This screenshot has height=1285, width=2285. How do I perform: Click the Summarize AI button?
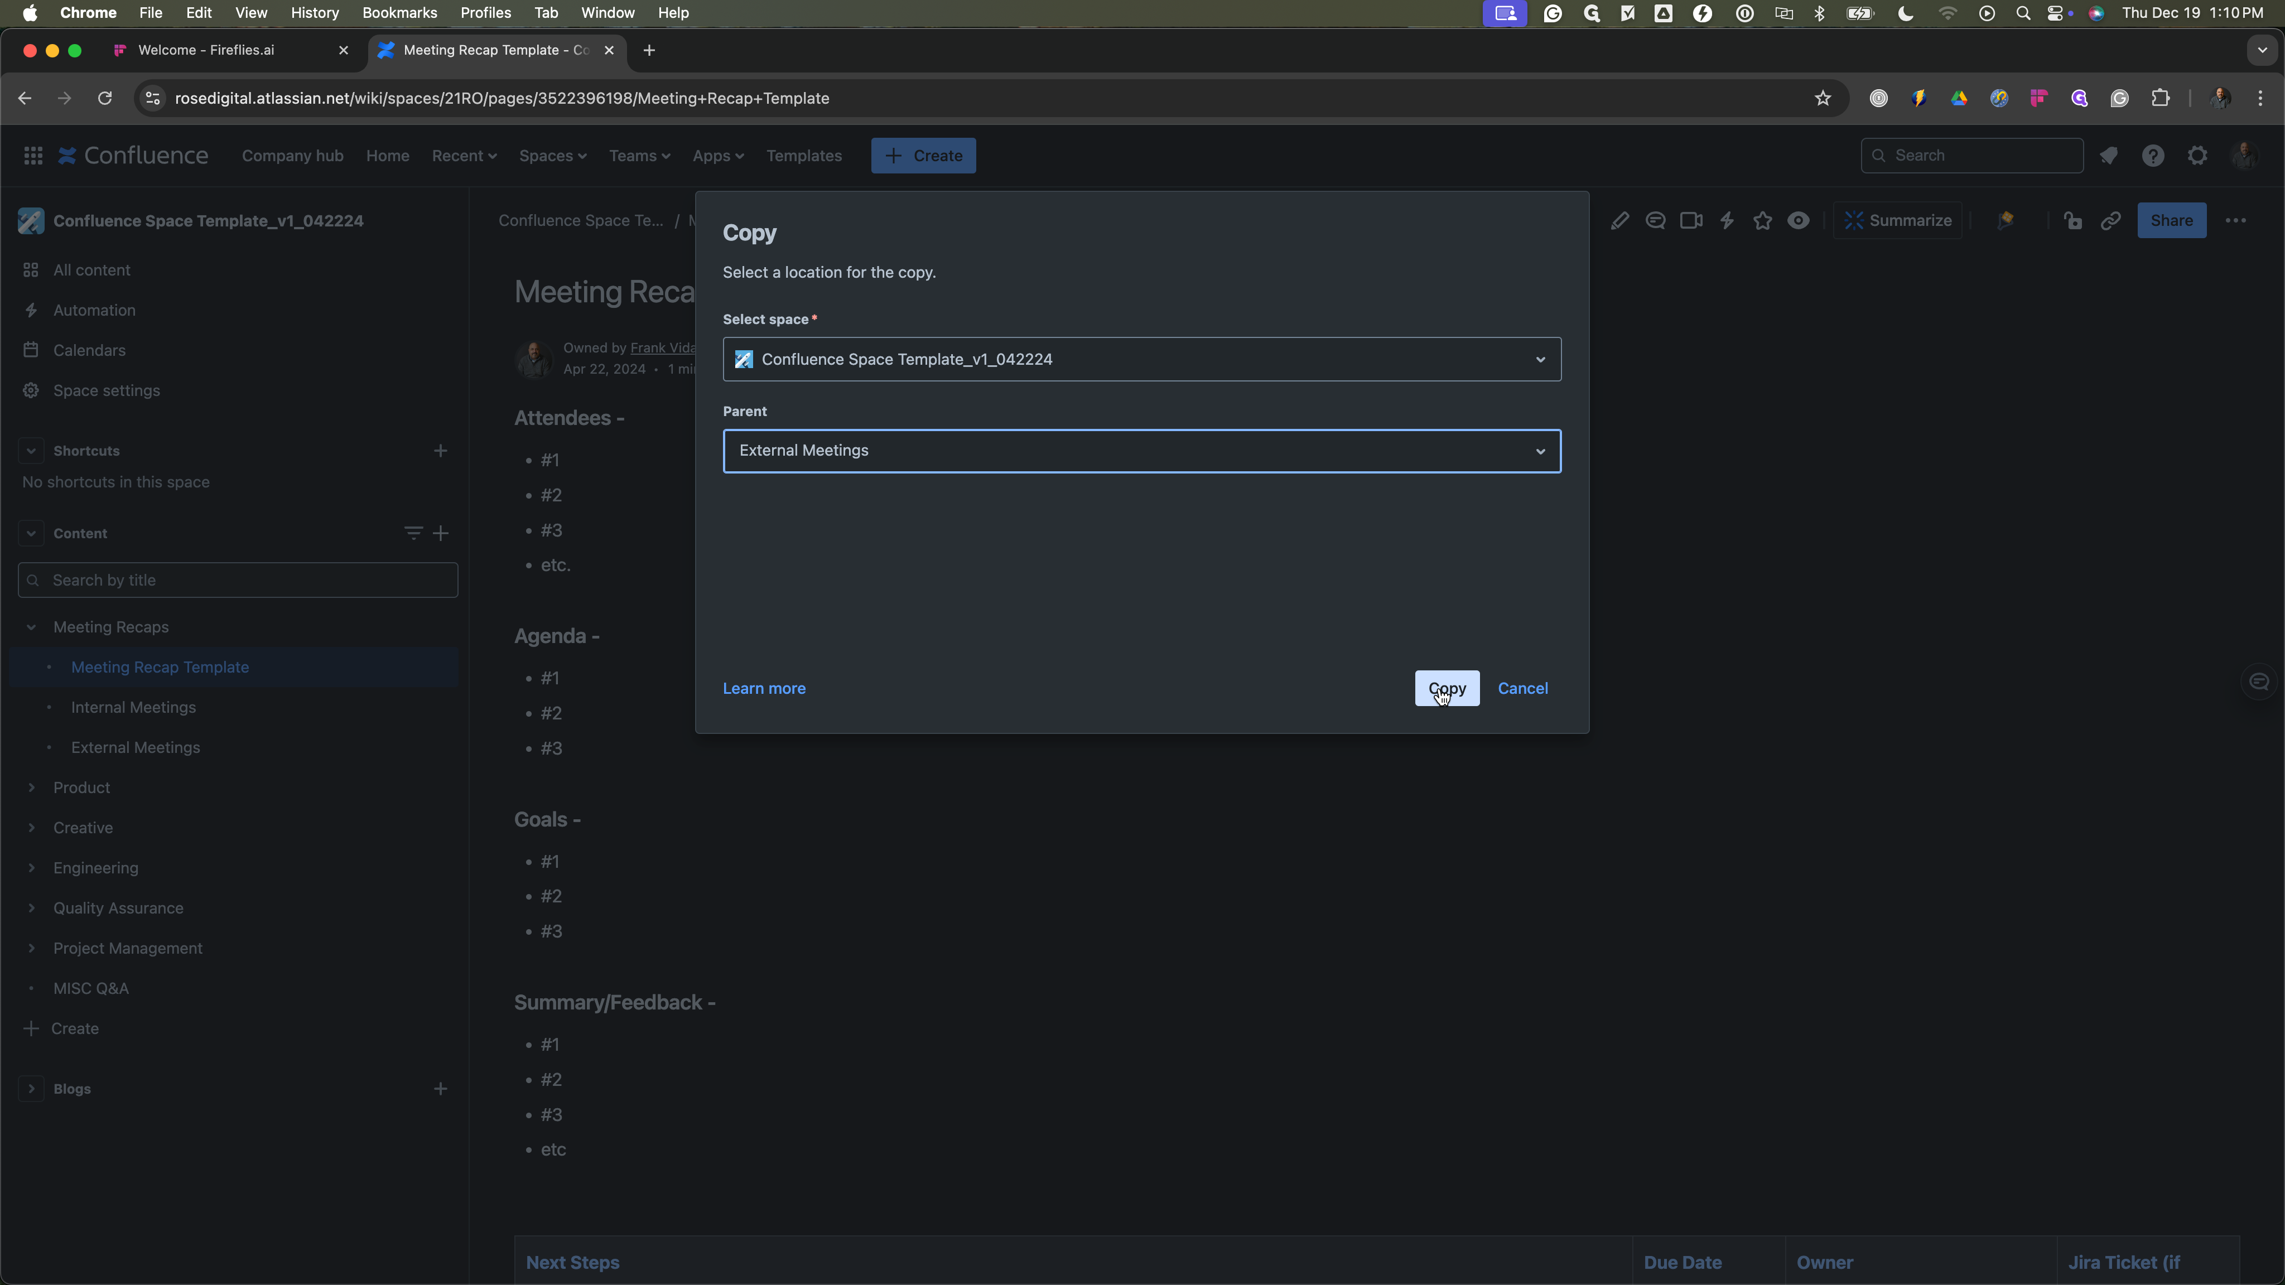pos(1897,221)
